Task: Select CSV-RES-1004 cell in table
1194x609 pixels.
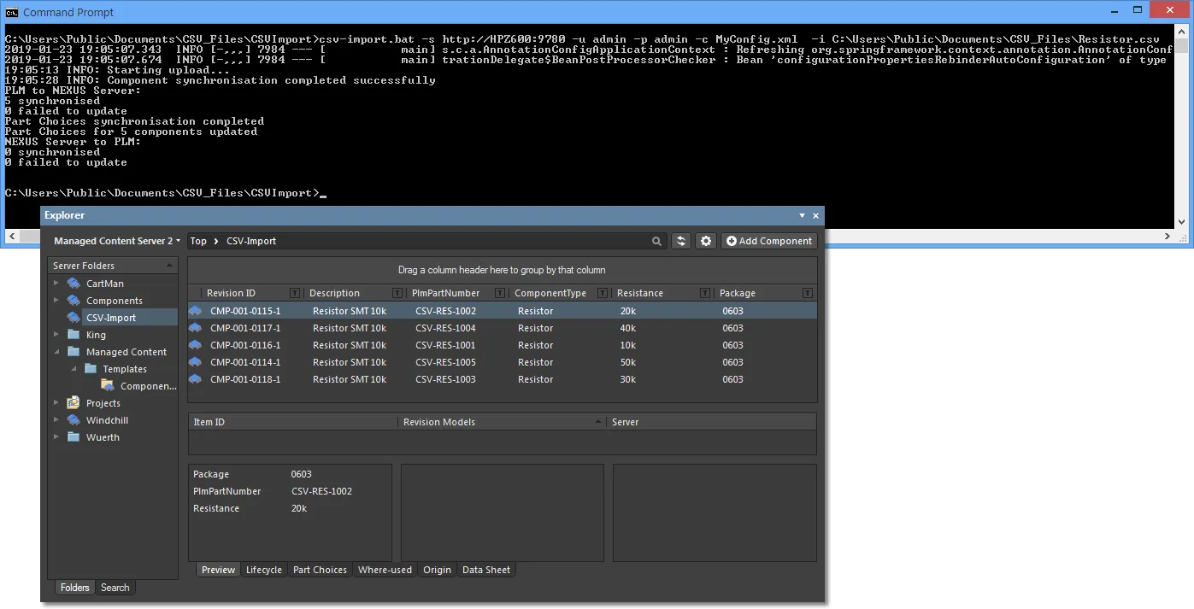Action: point(445,328)
